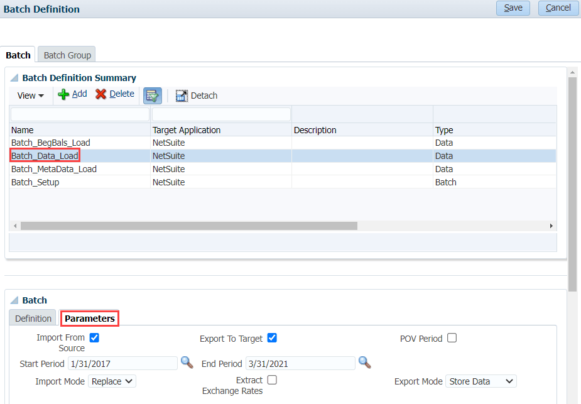
Task: Click the vertical scrollbar up arrow
Action: click(572, 72)
